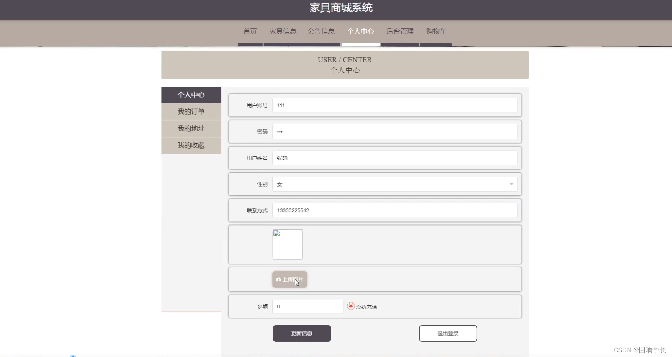The image size is (672, 357).
Task: Click the 点我充值 recharge link
Action: 366,306
